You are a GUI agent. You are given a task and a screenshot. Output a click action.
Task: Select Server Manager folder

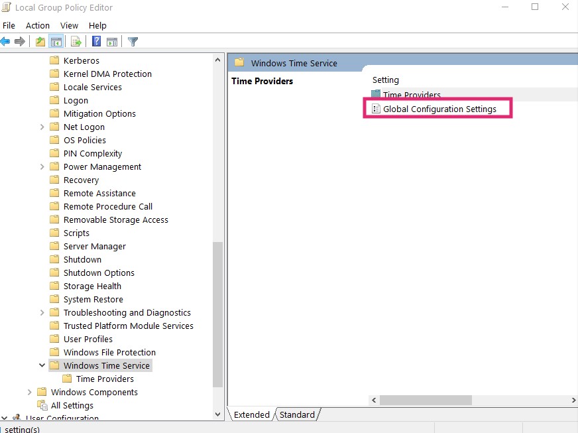coord(94,247)
